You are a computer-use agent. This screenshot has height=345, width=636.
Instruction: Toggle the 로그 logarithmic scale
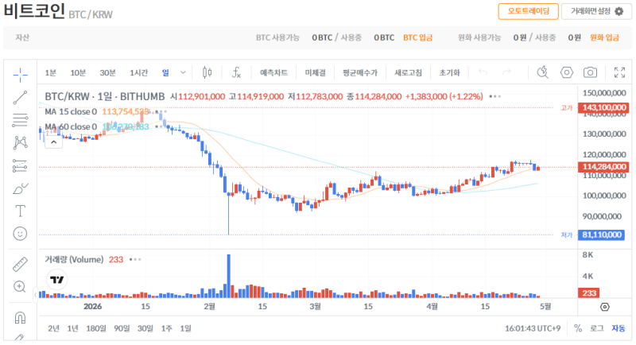(x=596, y=328)
